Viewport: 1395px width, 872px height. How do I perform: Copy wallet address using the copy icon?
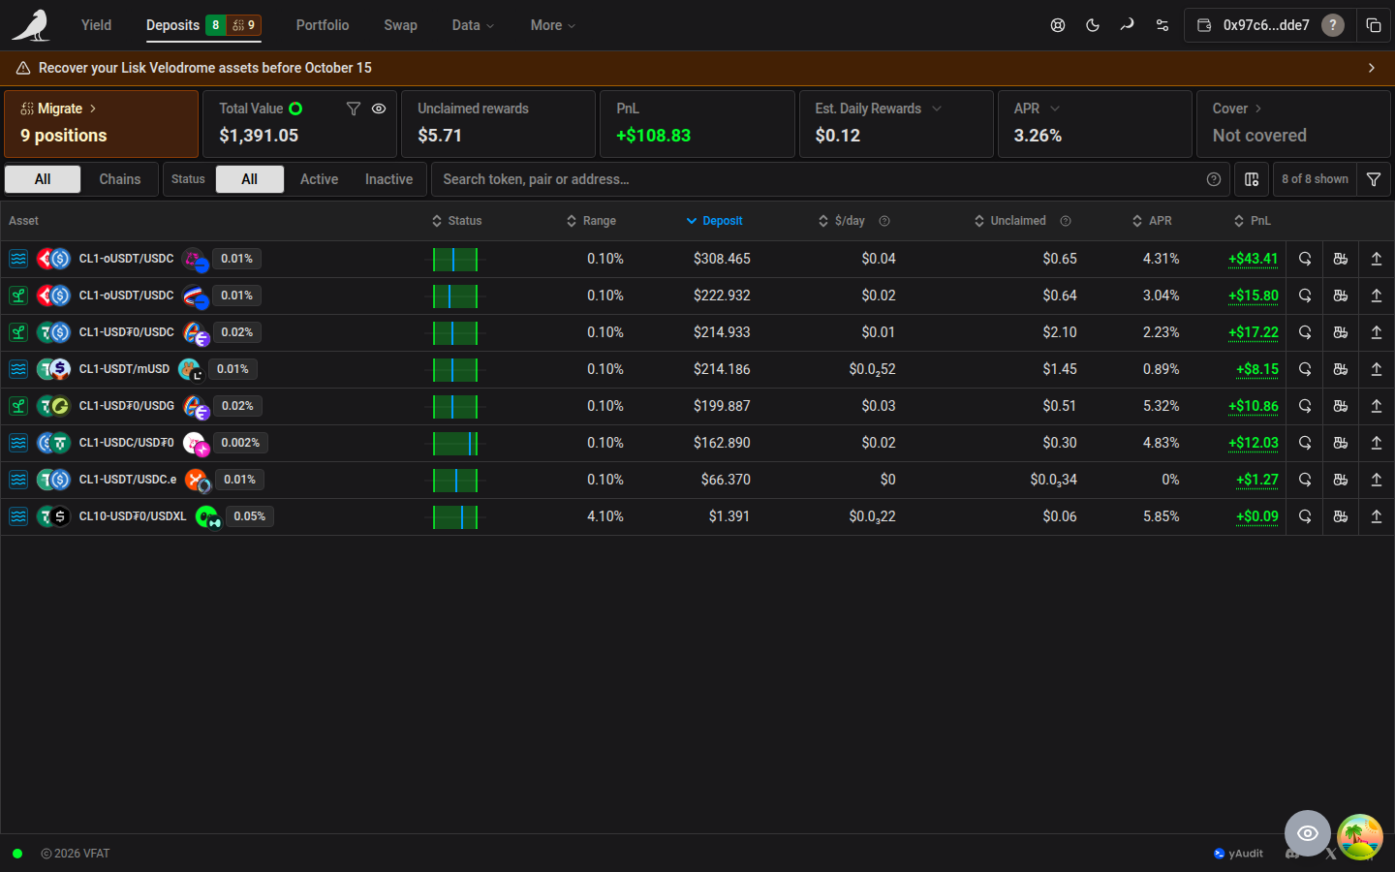1374,25
